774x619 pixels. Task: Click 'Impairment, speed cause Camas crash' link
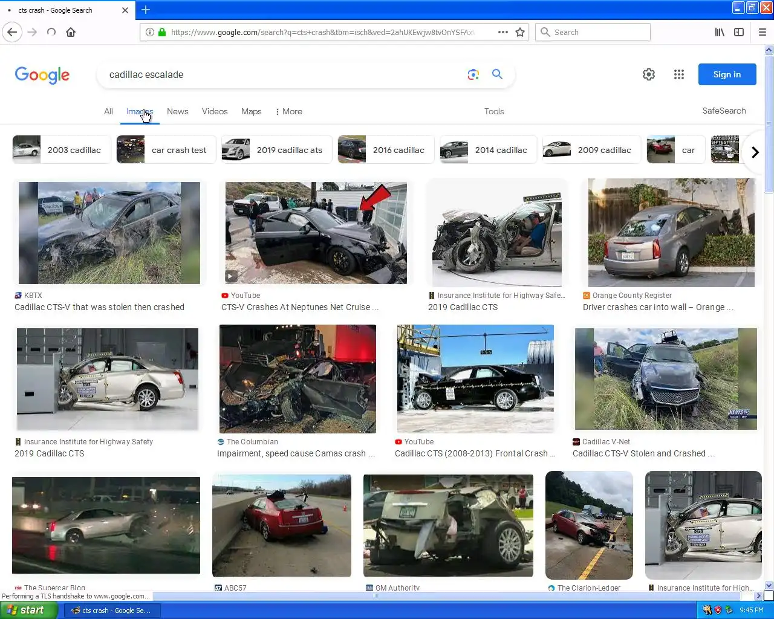coord(296,453)
